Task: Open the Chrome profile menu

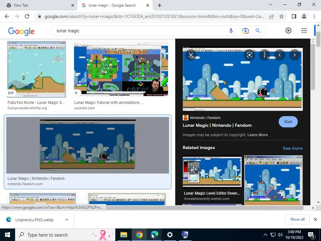Action: click(x=304, y=16)
